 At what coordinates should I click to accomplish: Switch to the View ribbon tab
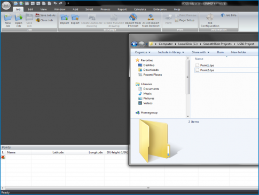tap(43, 10)
